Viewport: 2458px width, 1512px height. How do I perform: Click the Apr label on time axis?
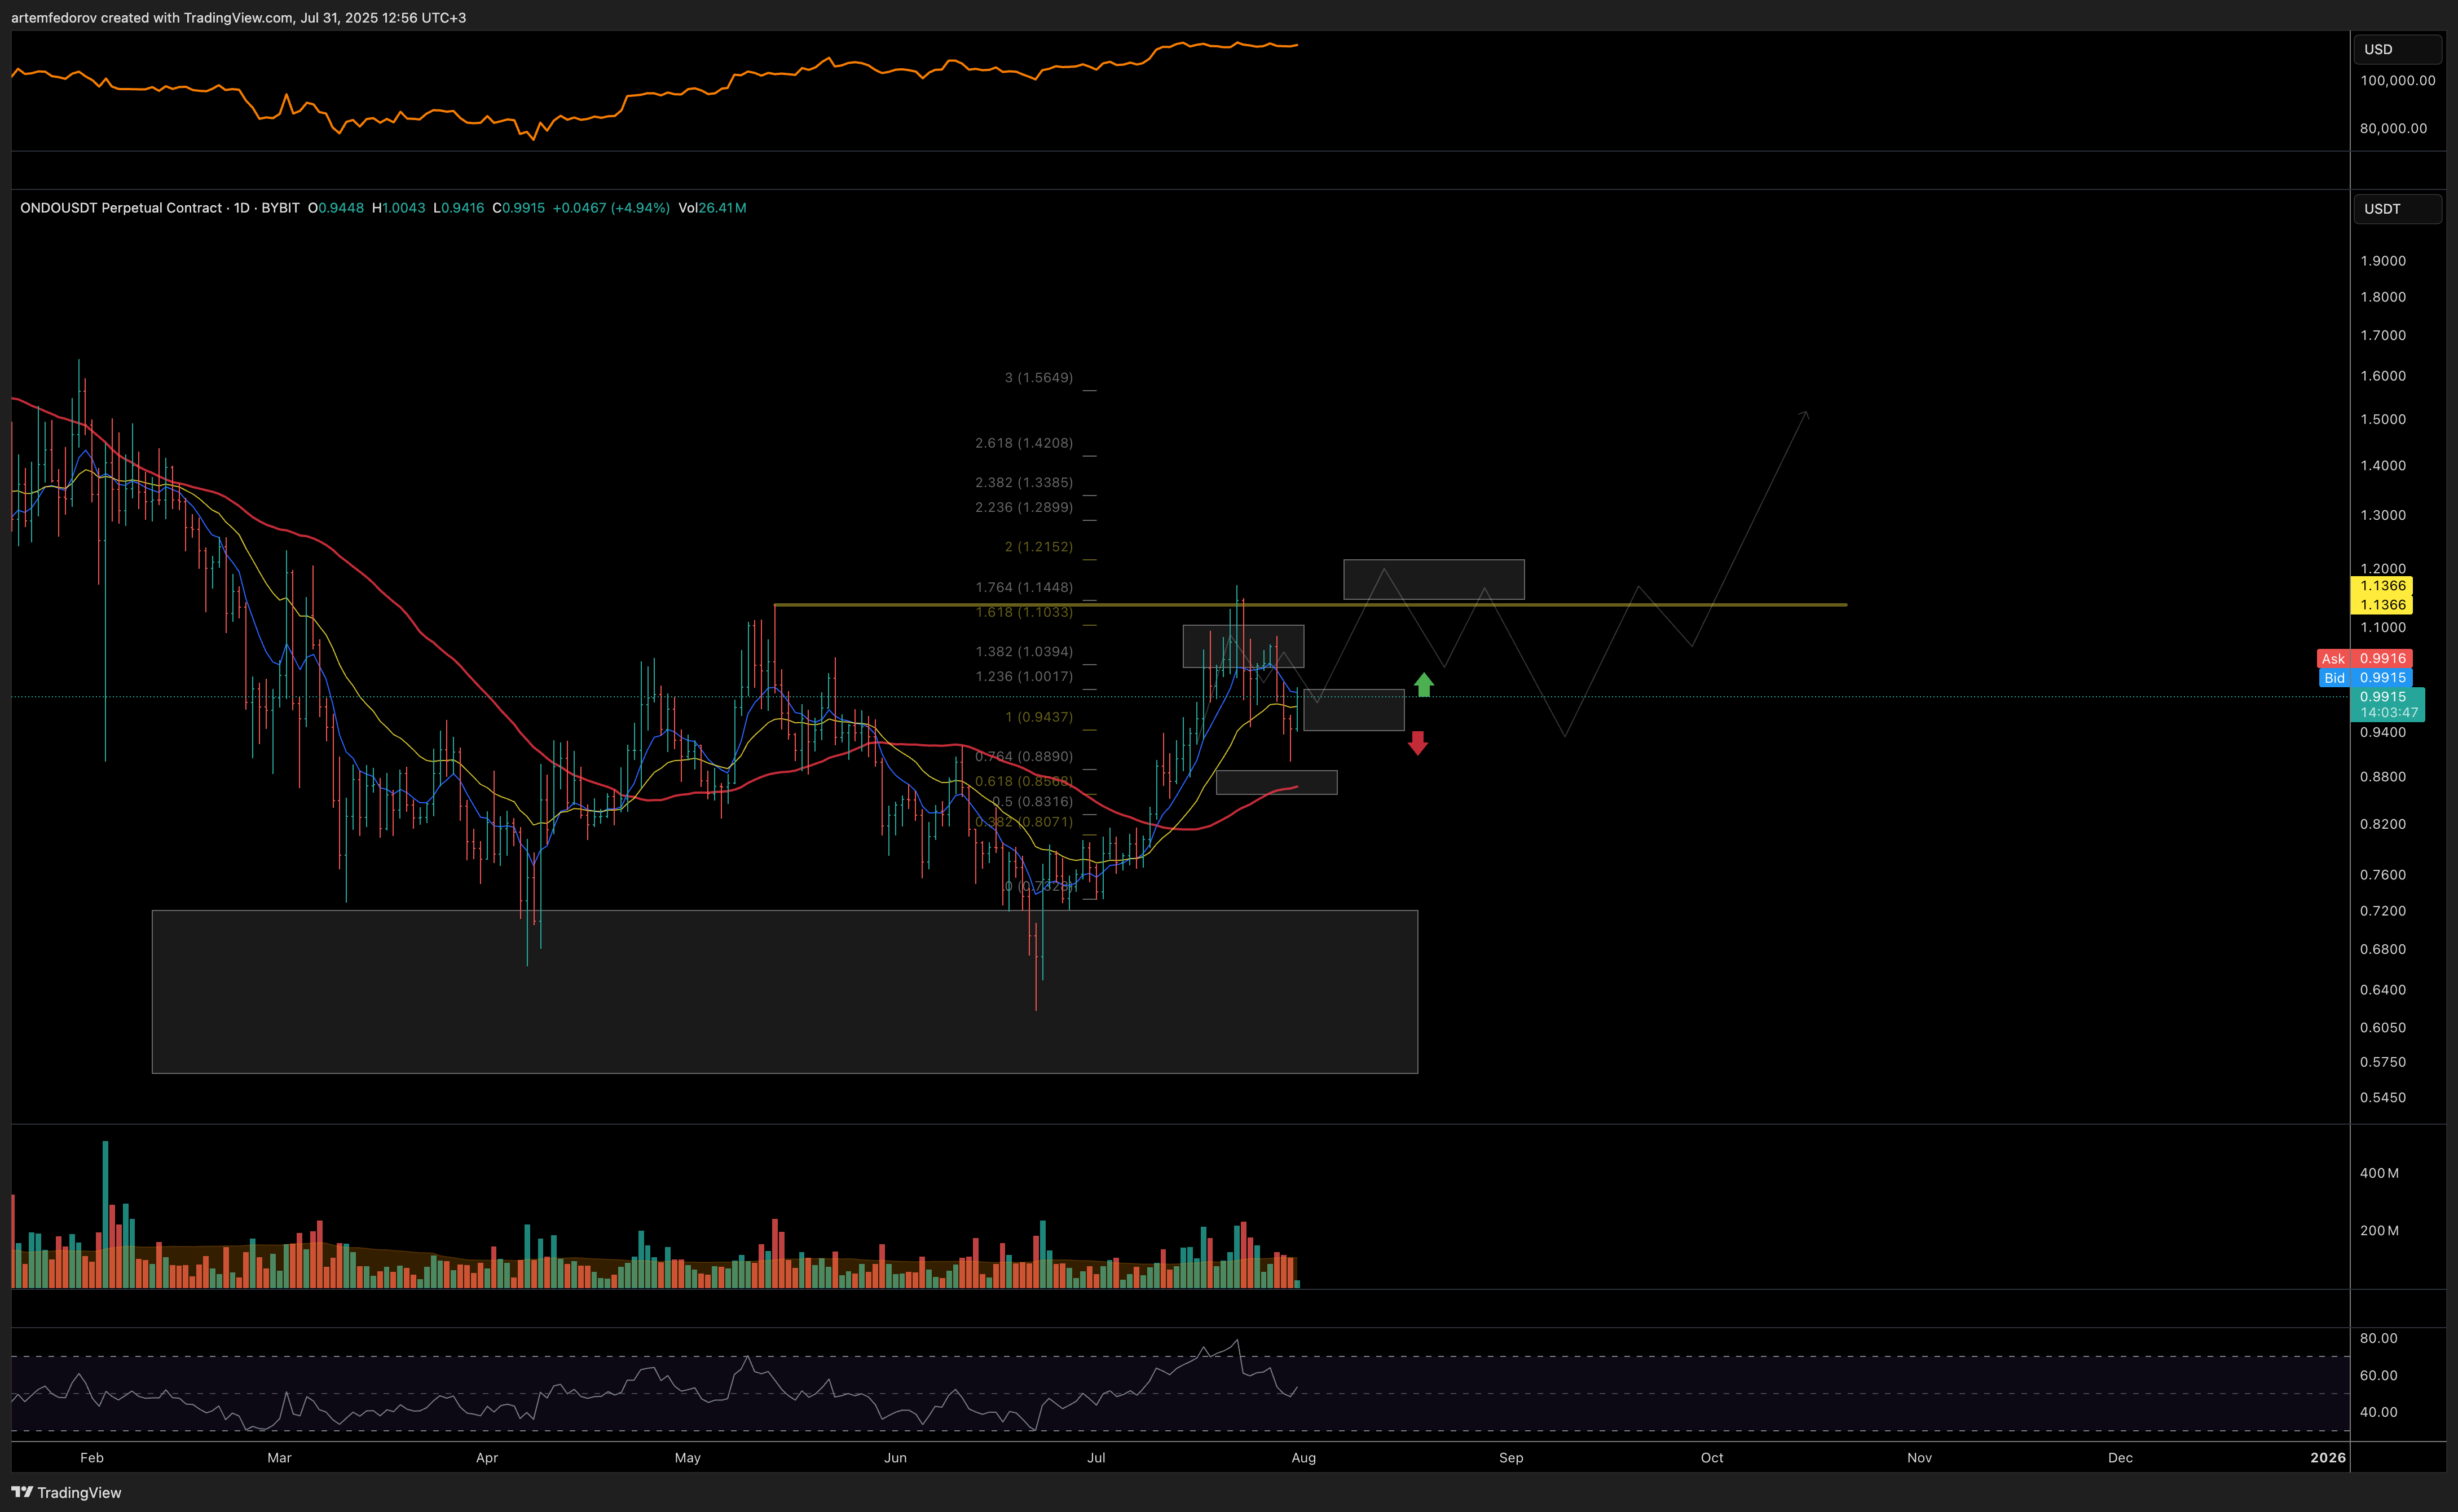[x=487, y=1457]
